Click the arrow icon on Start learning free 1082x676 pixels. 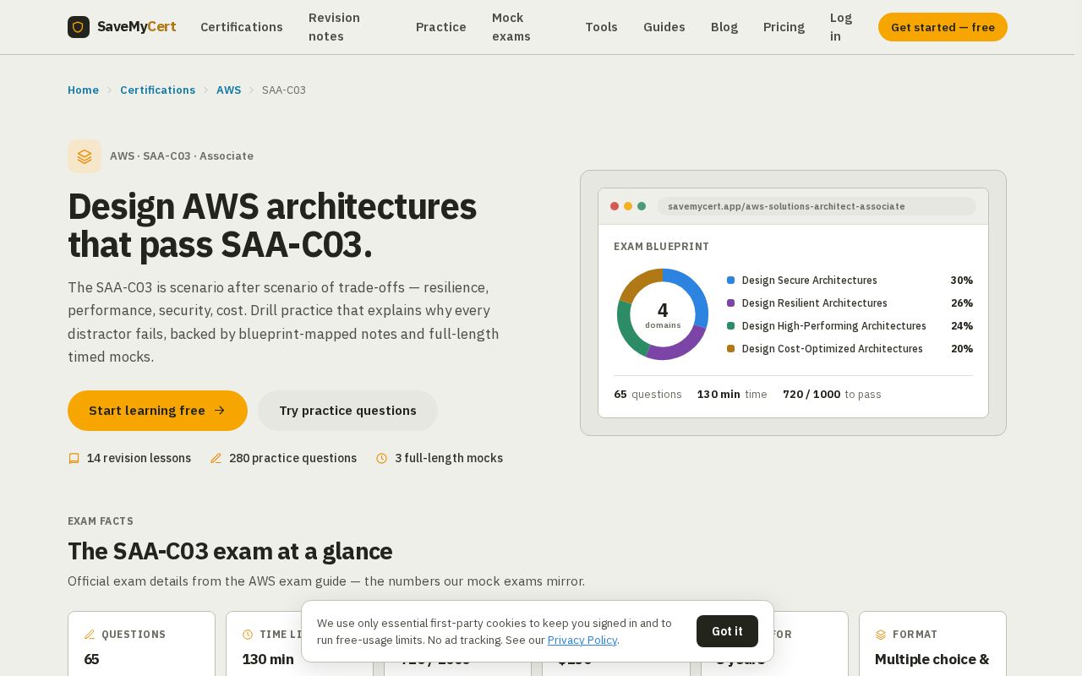click(220, 411)
